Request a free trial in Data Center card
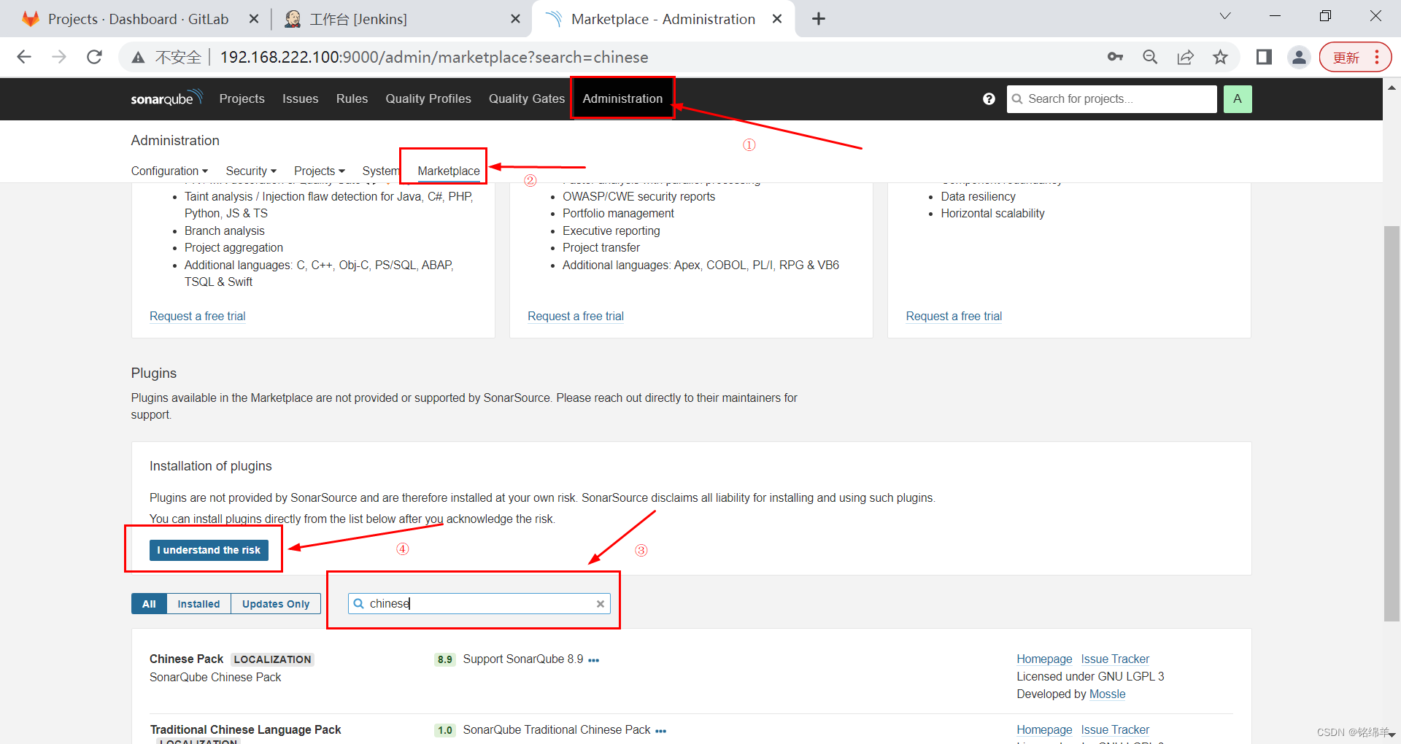 pos(954,316)
